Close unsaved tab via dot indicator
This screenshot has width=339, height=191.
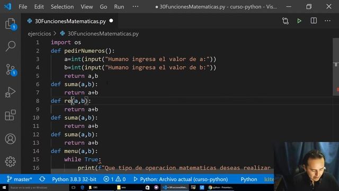[x=111, y=21]
